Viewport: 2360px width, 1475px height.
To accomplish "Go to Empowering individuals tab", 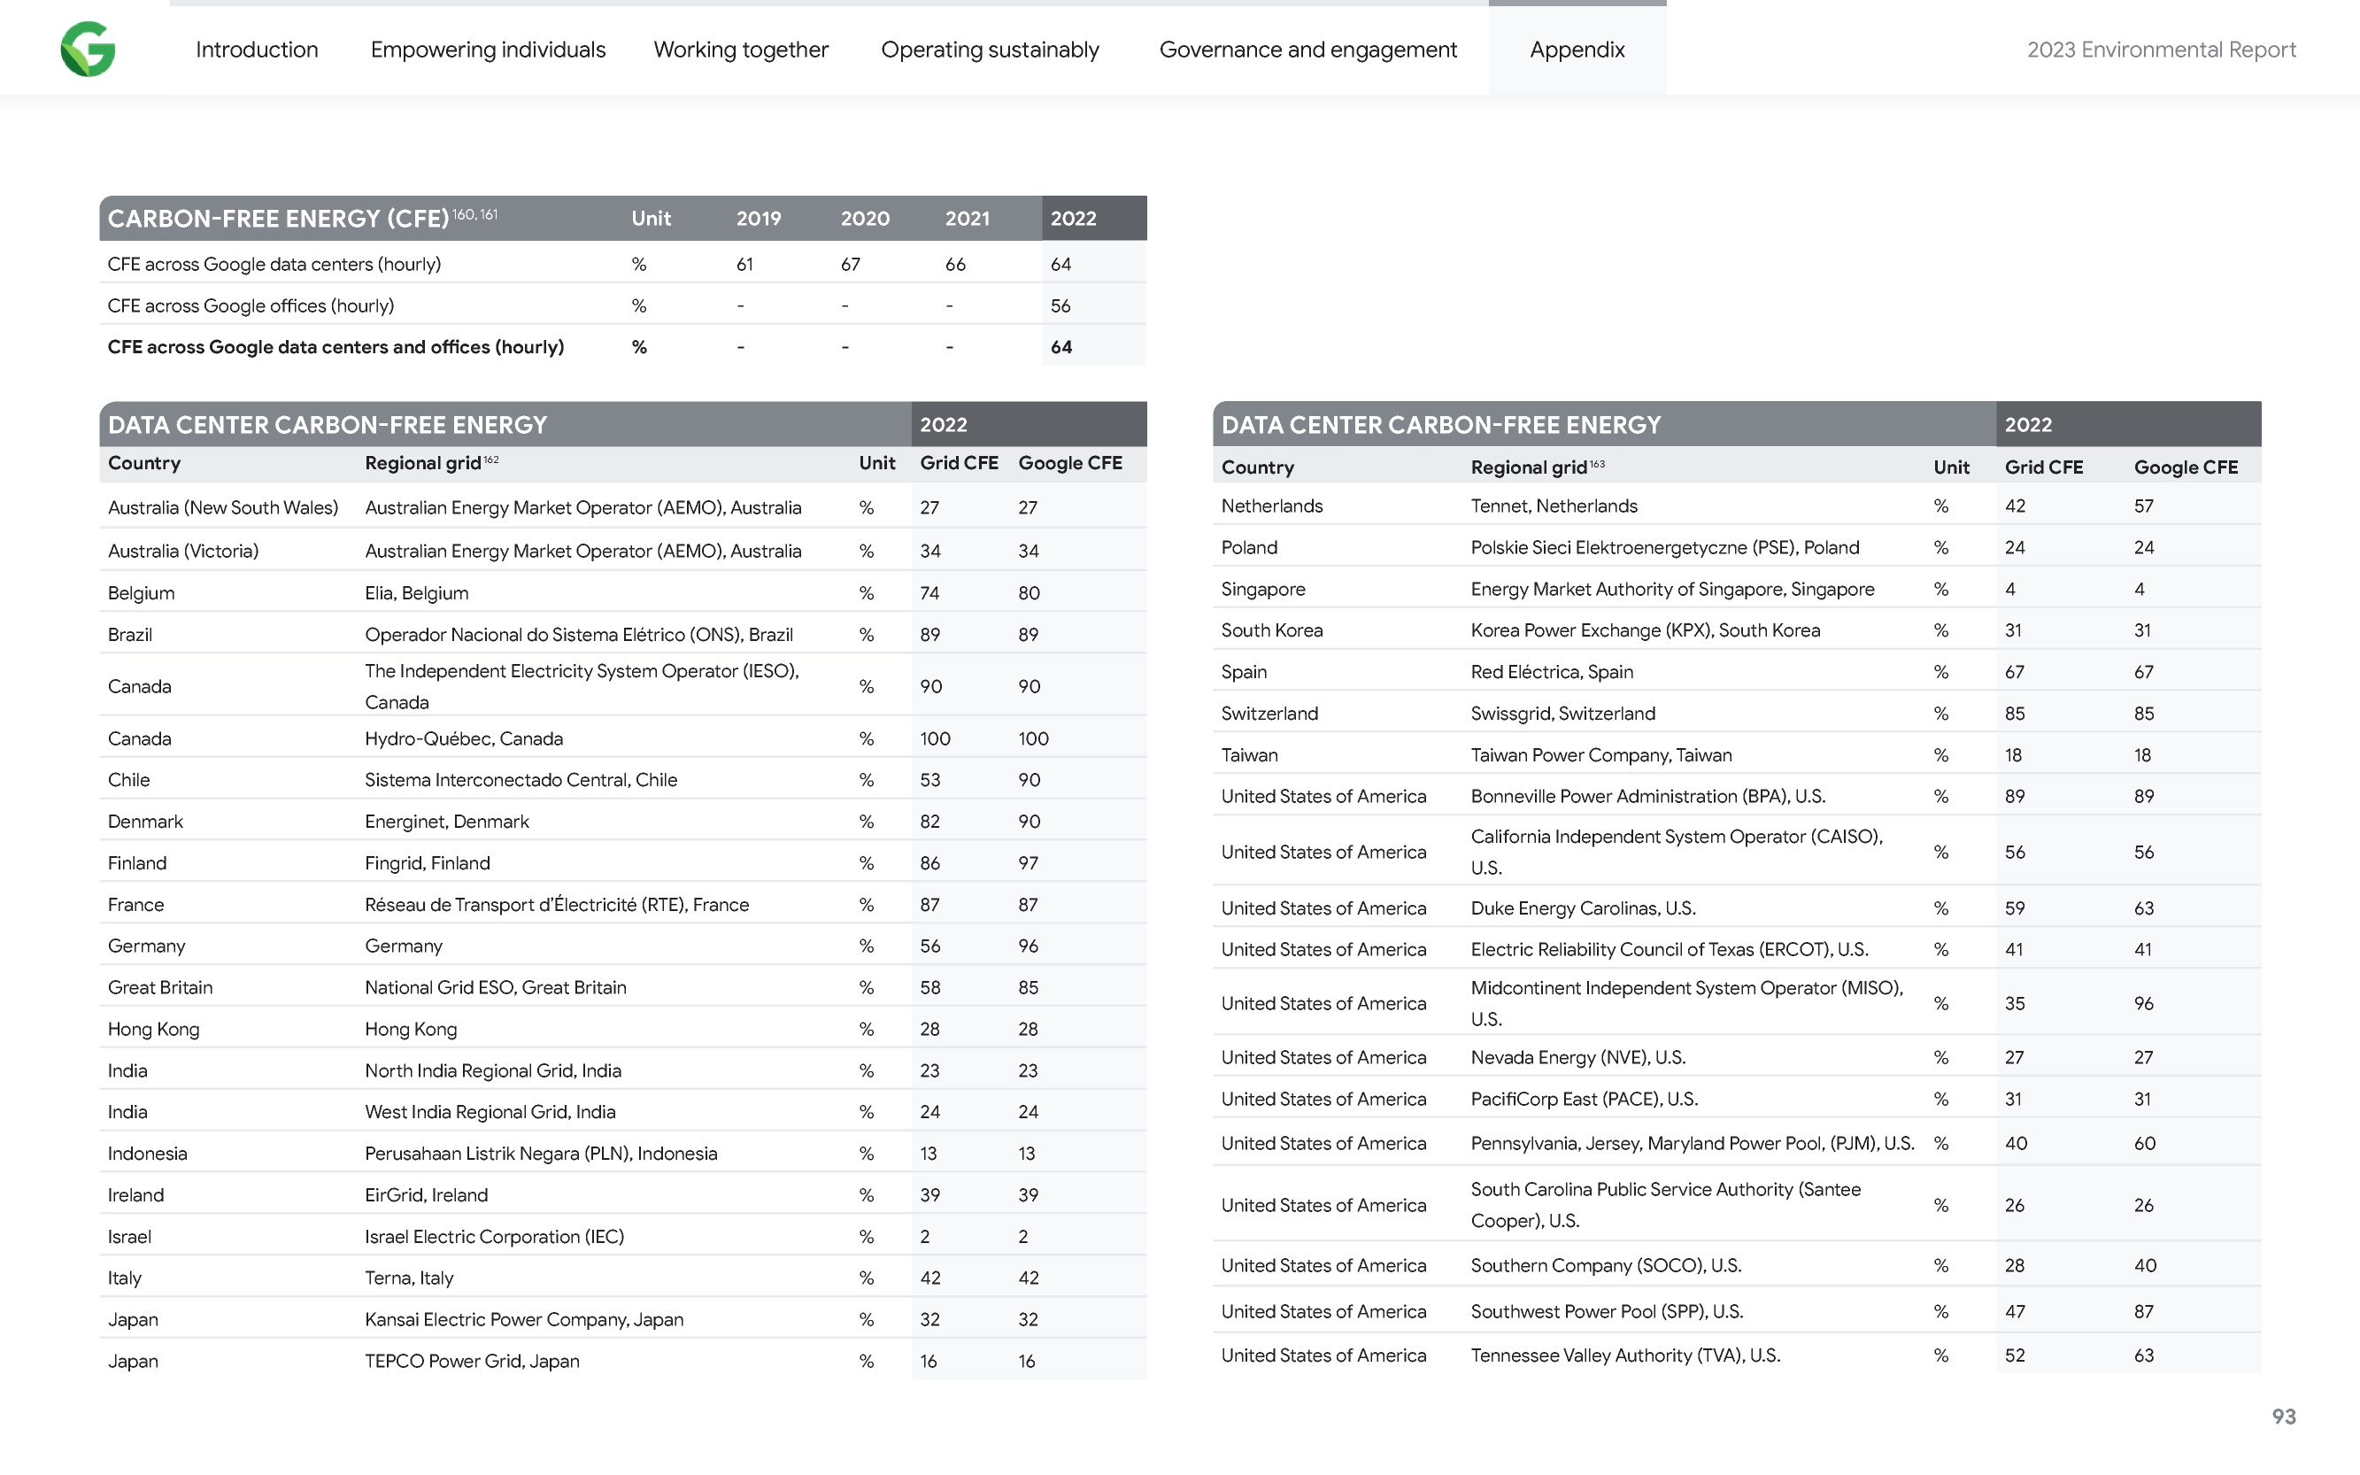I will point(488,50).
